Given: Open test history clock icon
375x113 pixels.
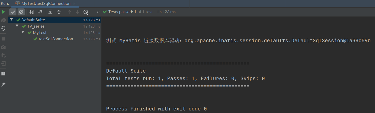Looking at the screenshot, I should pyautogui.click(x=86, y=12).
